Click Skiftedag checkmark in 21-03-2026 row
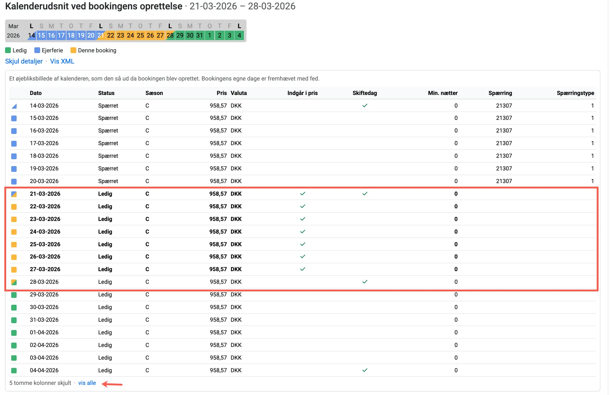This screenshot has height=395, width=613. click(x=365, y=194)
